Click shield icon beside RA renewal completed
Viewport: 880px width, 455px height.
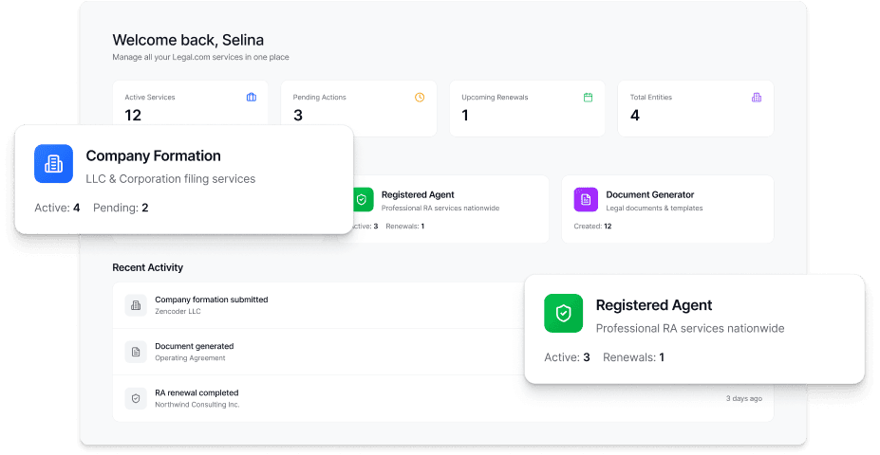(136, 398)
